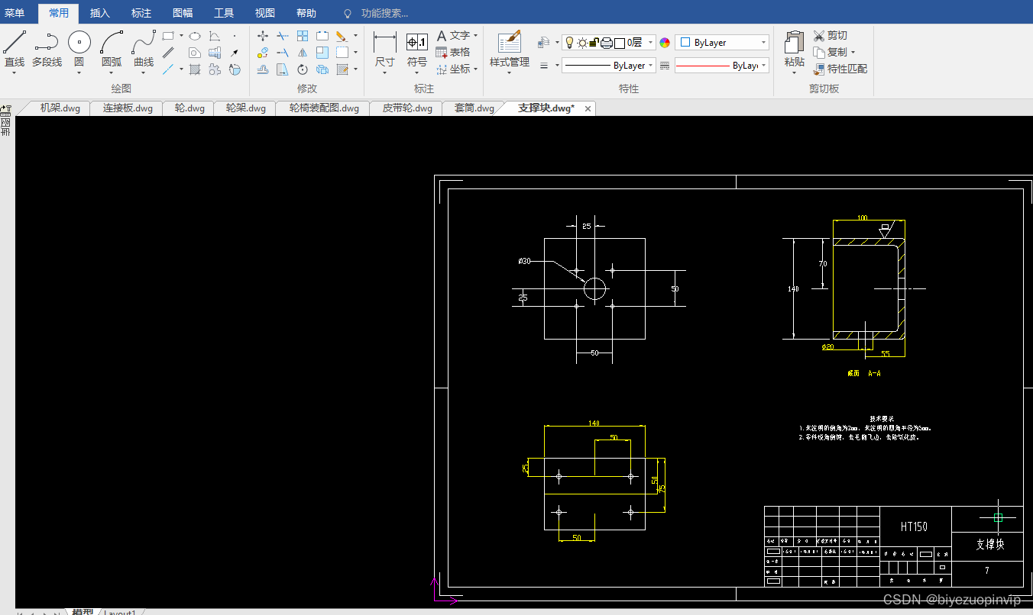The image size is (1033, 615).
Task: Switch to the 插入 ribbon tab
Action: coord(100,13)
